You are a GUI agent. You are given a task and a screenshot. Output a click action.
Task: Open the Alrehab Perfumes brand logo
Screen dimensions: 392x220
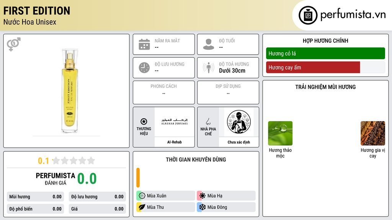pyautogui.click(x=175, y=122)
